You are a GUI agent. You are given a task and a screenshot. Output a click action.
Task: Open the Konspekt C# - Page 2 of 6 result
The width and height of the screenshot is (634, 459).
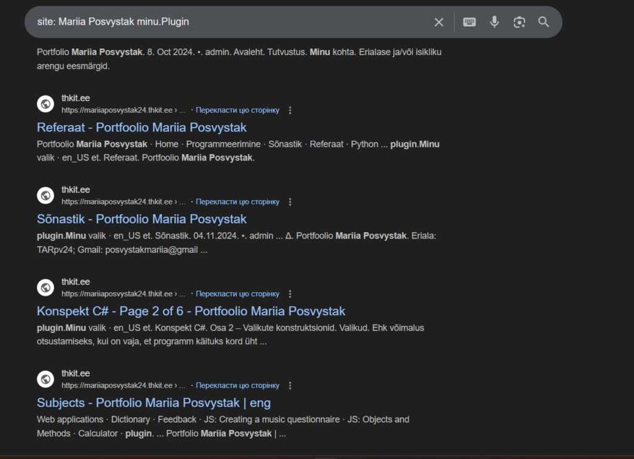[x=191, y=311]
